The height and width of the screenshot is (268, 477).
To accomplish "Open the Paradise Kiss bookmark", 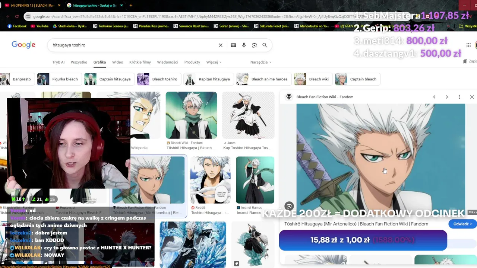I will pos(151,26).
